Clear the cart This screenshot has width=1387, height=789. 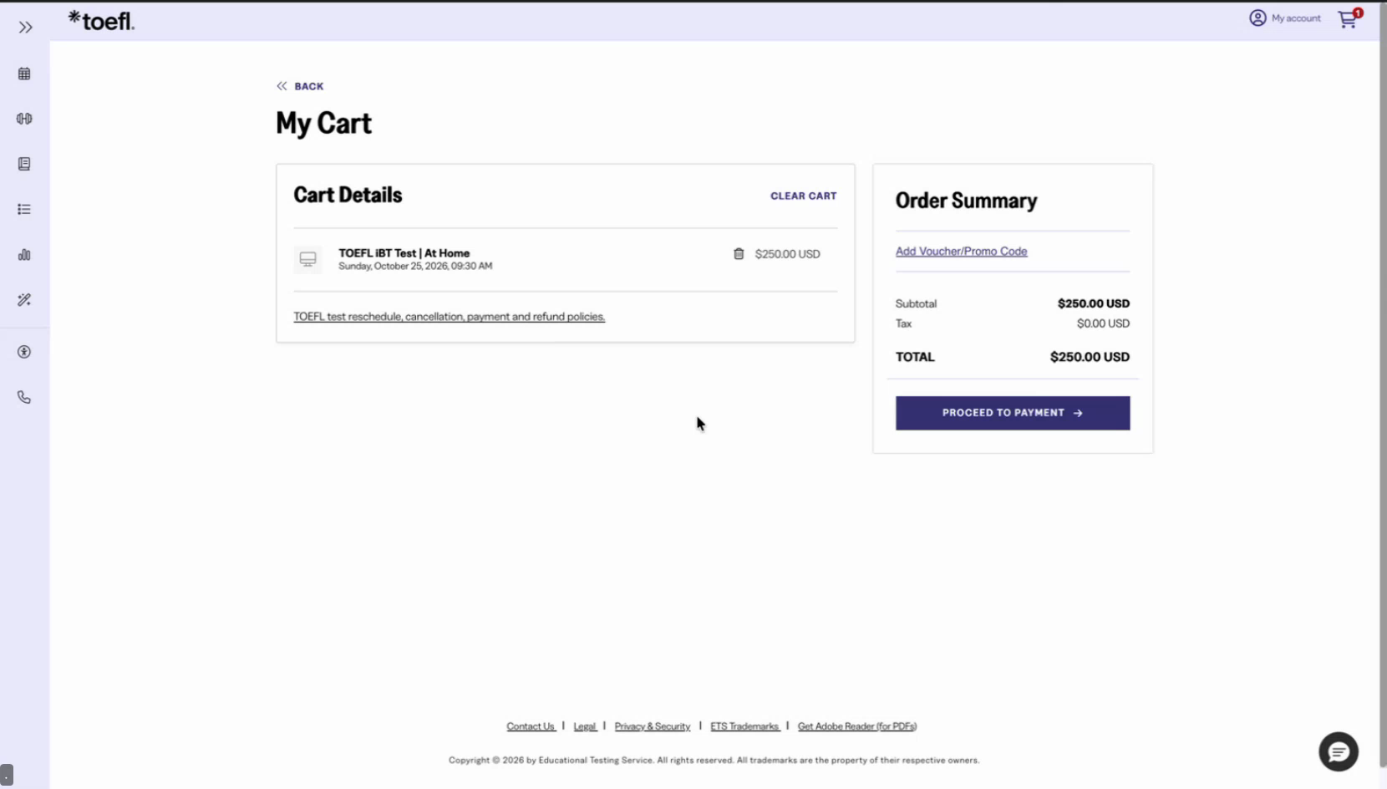(803, 196)
